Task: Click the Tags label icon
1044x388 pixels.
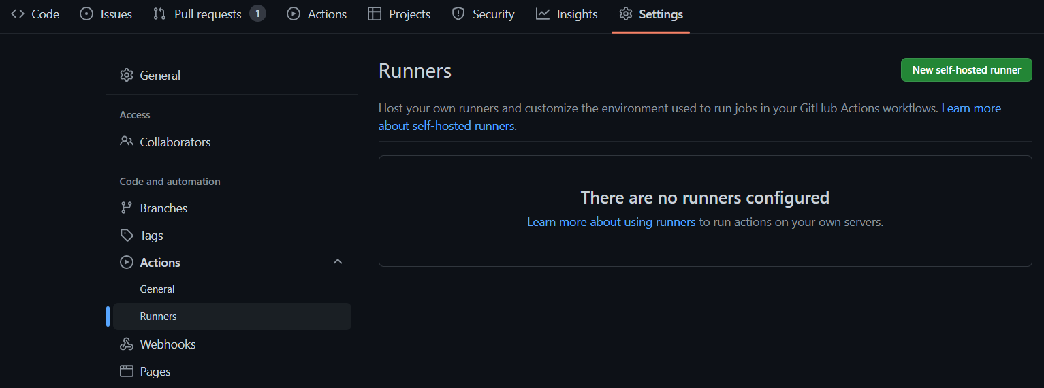Action: 126,236
